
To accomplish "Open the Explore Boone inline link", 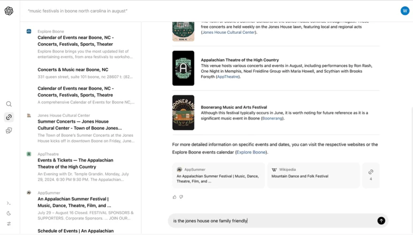I will [x=251, y=152].
